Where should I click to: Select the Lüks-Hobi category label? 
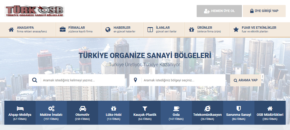[113, 115]
